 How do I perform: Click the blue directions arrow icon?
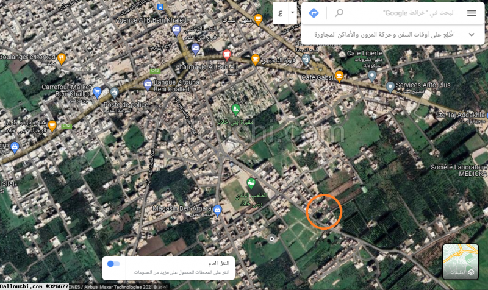pyautogui.click(x=314, y=13)
